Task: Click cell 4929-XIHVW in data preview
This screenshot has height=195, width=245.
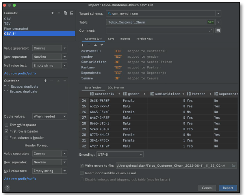Action: point(106,146)
